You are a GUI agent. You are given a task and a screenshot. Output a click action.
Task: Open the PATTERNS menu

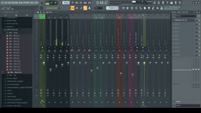pyautogui.click(x=15, y=3)
